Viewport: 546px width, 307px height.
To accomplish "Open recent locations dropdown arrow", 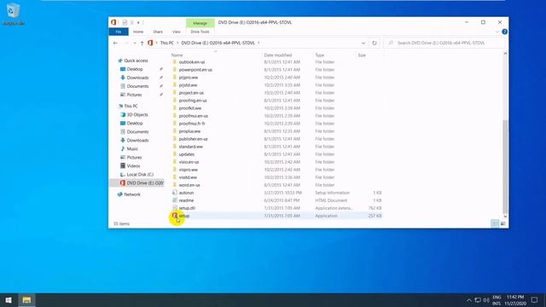I will pos(135,43).
